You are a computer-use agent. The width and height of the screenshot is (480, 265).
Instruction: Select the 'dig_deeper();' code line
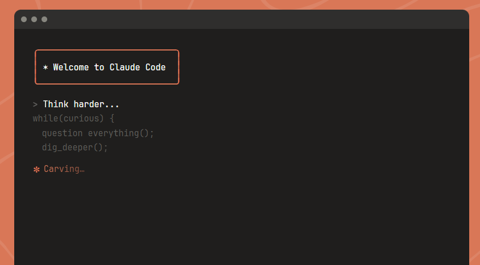pyautogui.click(x=75, y=147)
